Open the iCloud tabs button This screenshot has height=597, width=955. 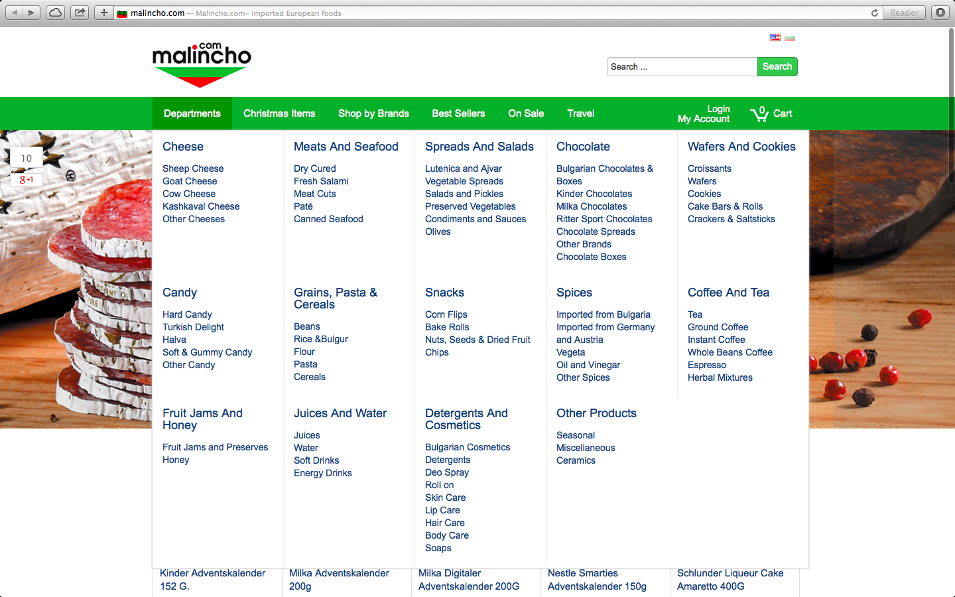[56, 13]
